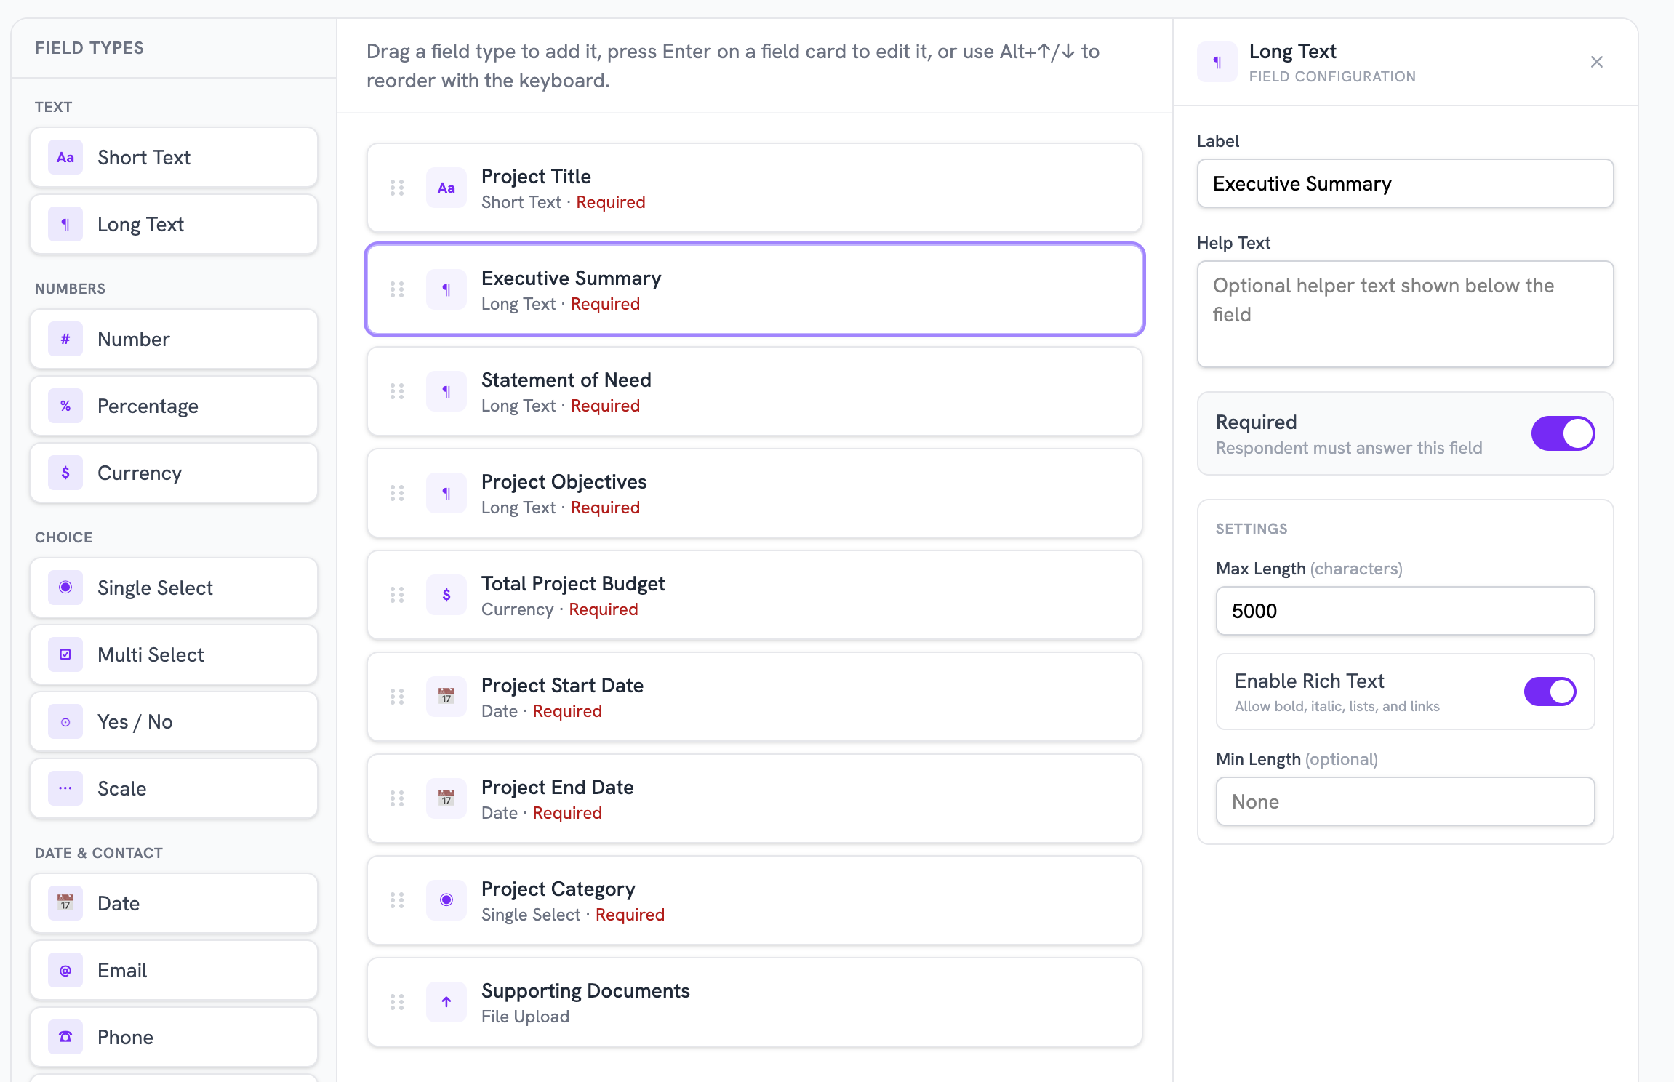The height and width of the screenshot is (1082, 1674).
Task: Select the Project Title field card
Action: [755, 188]
